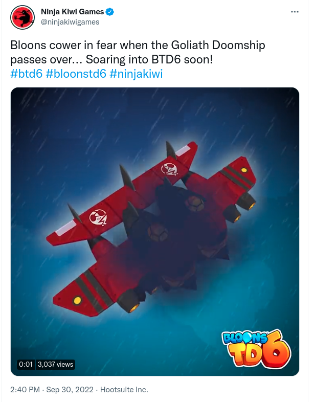Click the lower kiwi emblem on wing
Viewport: 315px width, 402px height.
pyautogui.click(x=98, y=217)
